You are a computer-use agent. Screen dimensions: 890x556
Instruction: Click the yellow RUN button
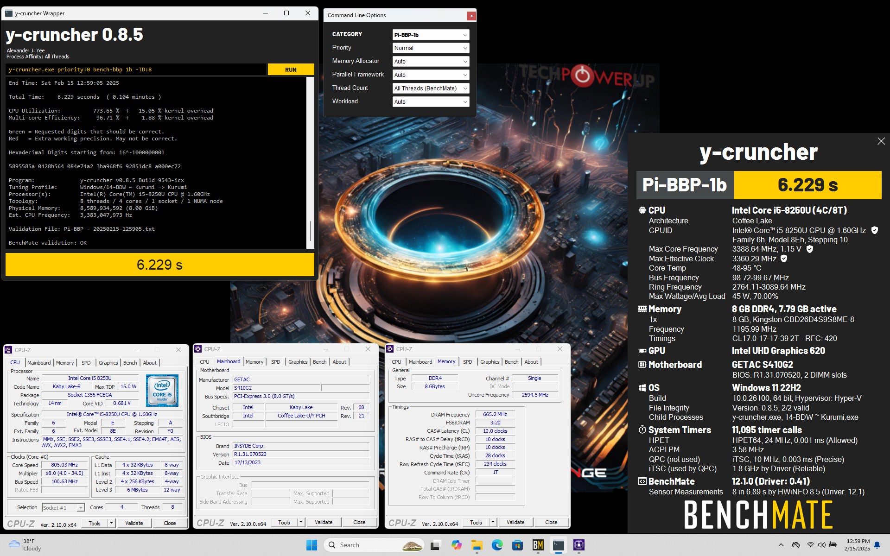[291, 69]
